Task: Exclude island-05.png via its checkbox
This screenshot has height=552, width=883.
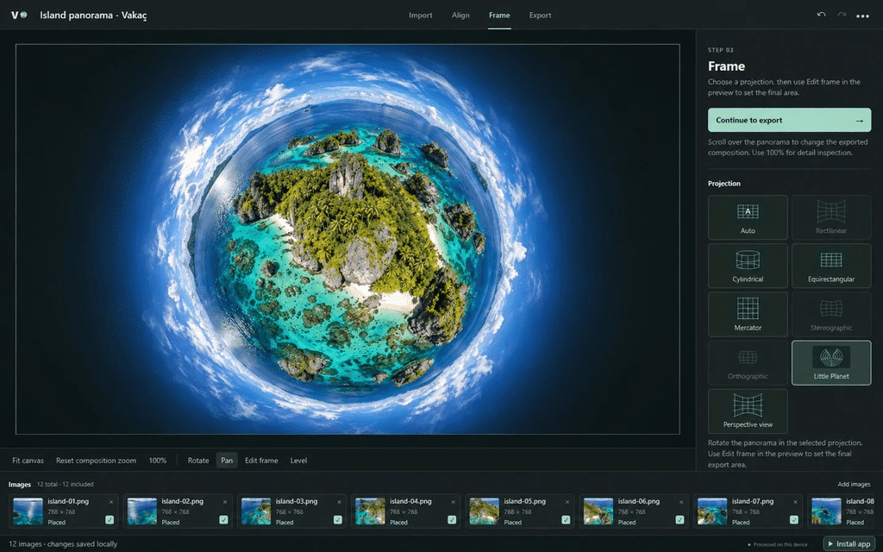Action: 566,520
